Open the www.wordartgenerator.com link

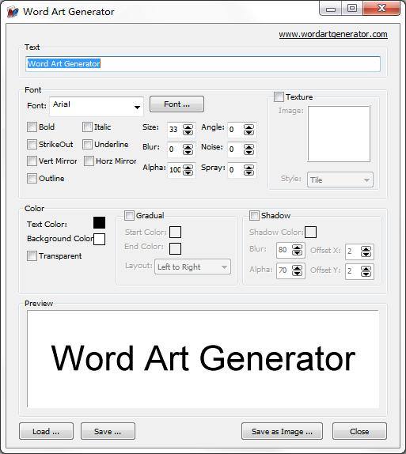[x=333, y=34]
